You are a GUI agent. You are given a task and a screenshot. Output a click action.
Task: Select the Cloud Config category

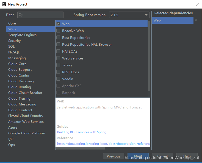point(31,75)
